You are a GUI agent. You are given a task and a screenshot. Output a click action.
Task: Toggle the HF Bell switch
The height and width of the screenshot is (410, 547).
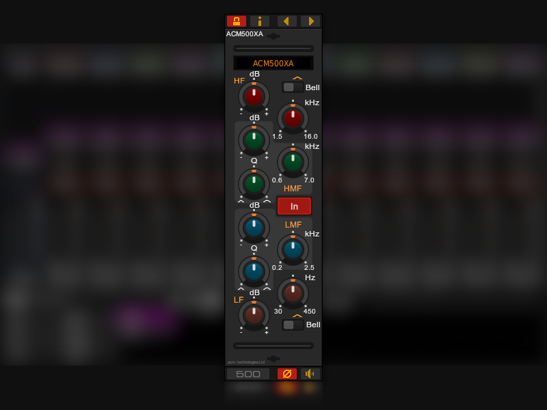[x=293, y=87]
